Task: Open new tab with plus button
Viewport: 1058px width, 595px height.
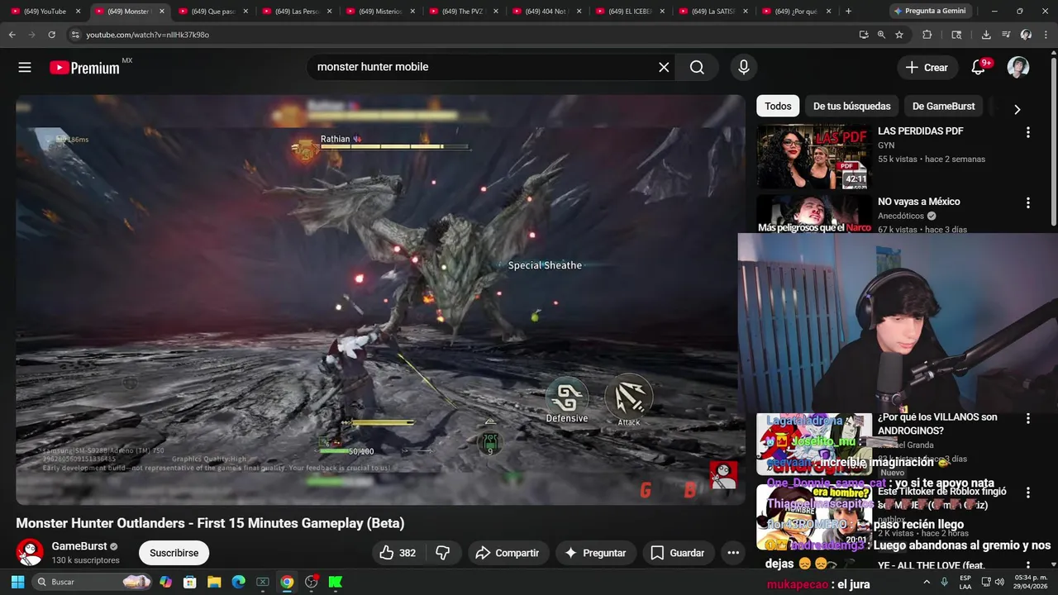Action: [x=848, y=12]
